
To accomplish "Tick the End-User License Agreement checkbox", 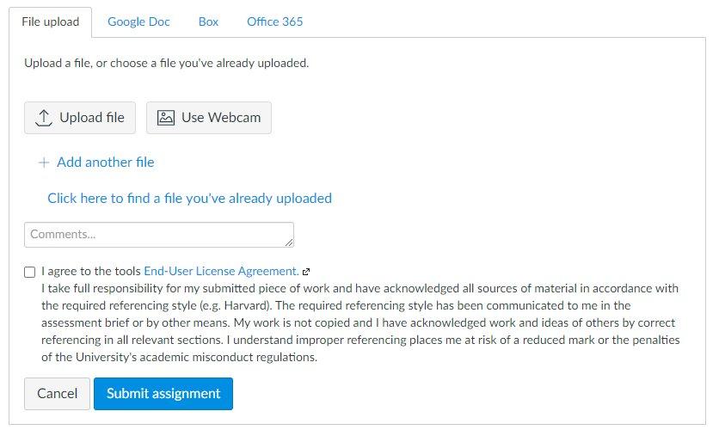I will (29, 272).
